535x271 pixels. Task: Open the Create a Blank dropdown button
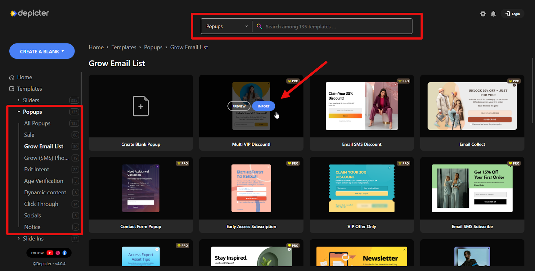point(42,51)
